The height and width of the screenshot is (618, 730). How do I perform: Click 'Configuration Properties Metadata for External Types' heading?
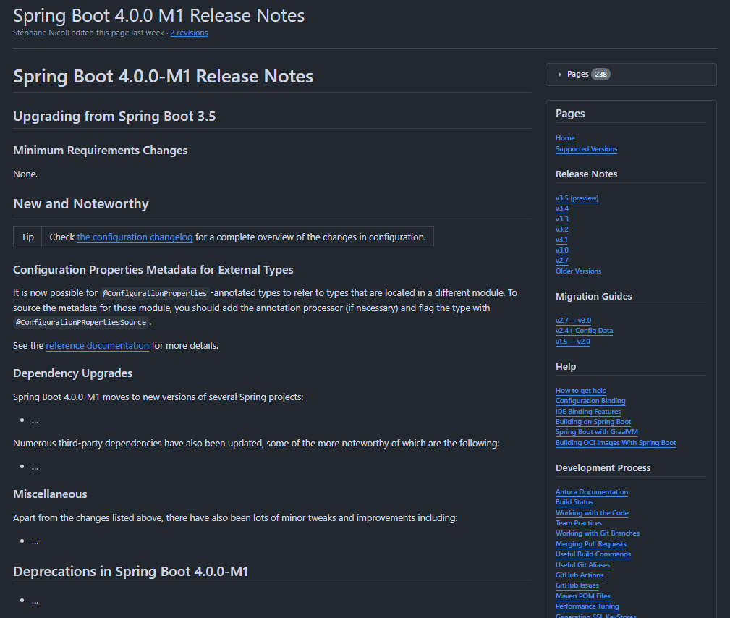(153, 270)
